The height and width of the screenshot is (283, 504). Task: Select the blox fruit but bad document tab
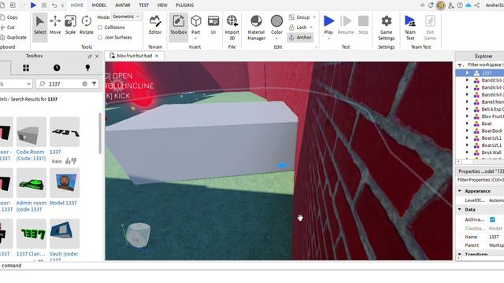coord(135,56)
